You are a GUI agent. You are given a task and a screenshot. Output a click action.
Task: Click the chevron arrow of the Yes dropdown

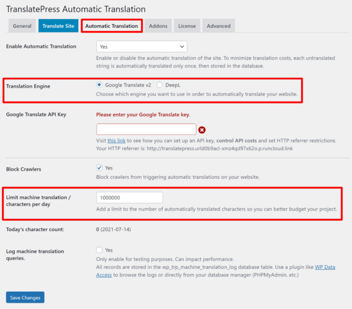pos(182,47)
